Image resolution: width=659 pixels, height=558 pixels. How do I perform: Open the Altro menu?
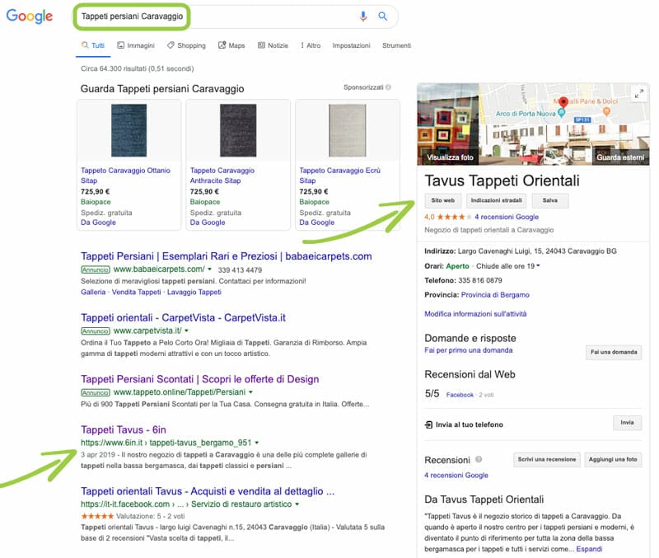coord(311,45)
